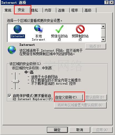Switch to the 程序 tab
This screenshot has width=115, height=135.
pyautogui.click(x=74, y=10)
